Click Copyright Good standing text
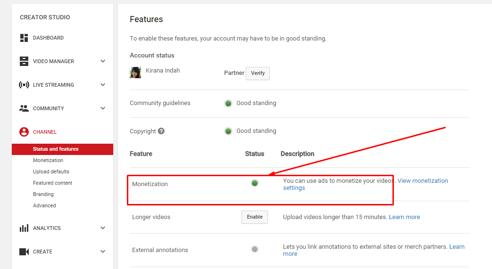Image resolution: width=492 pixels, height=269 pixels. pyautogui.click(x=256, y=131)
